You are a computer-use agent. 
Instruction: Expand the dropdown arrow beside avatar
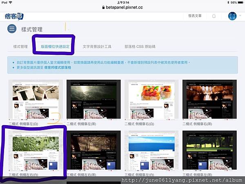[x=240, y=16]
